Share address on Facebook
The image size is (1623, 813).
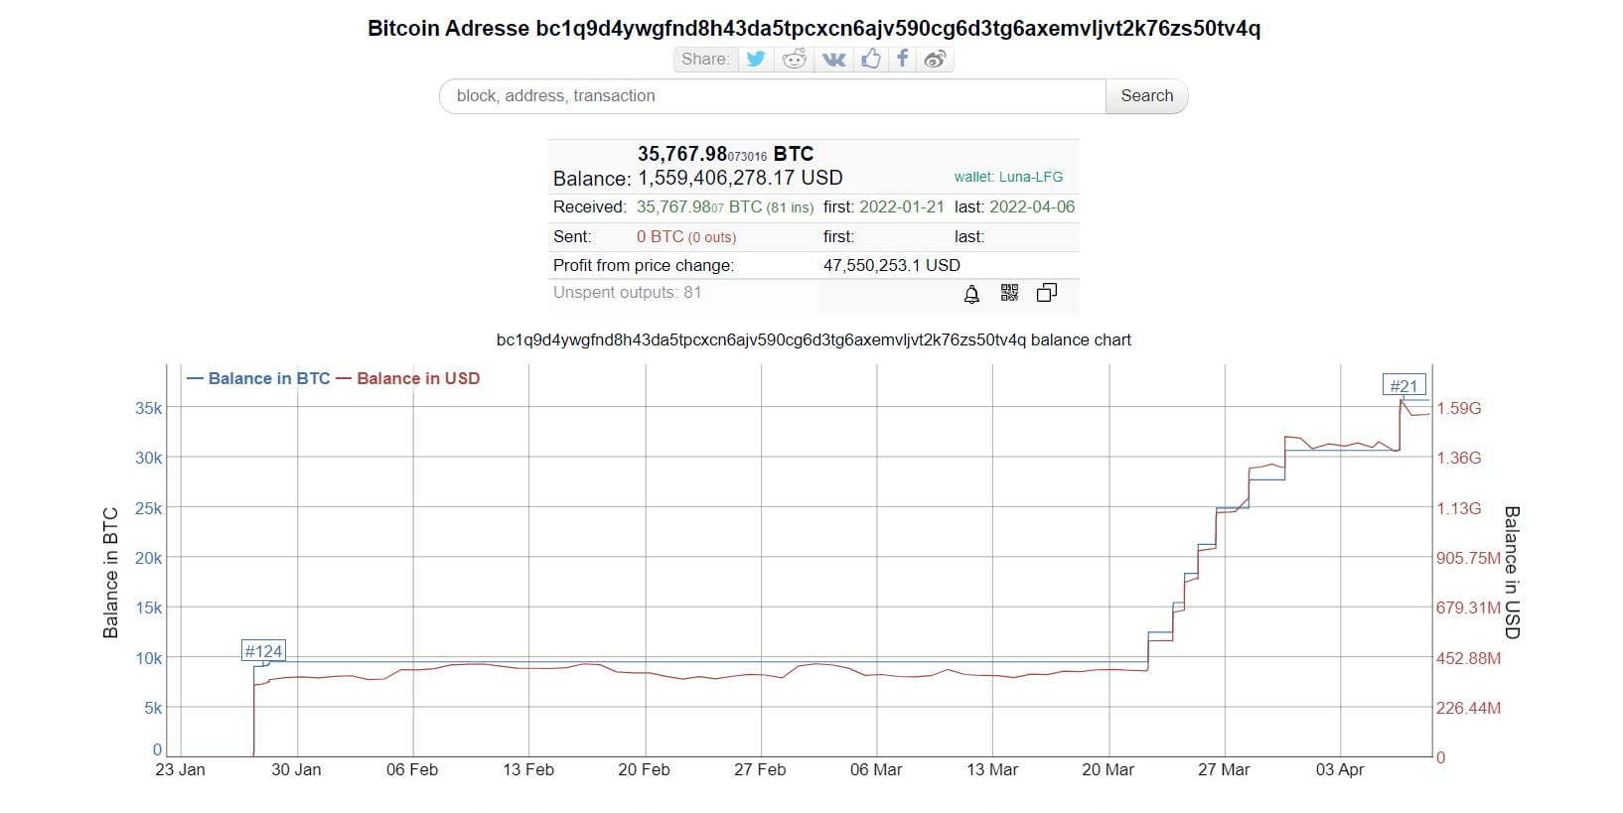coord(902,59)
